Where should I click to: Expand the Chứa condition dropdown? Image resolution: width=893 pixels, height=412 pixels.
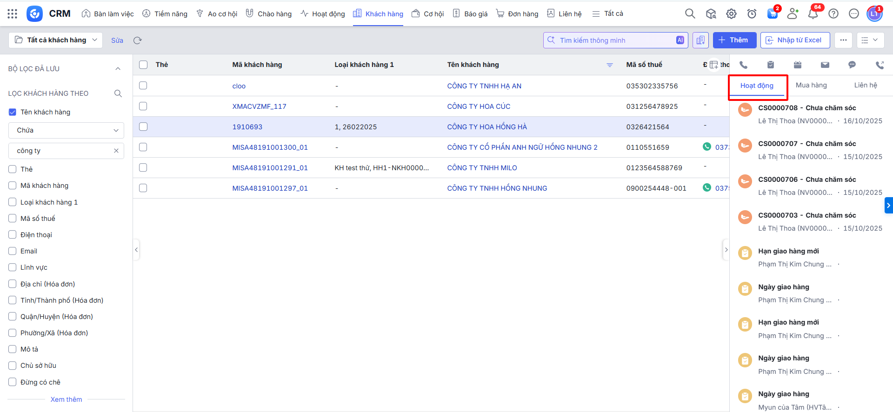coord(66,130)
